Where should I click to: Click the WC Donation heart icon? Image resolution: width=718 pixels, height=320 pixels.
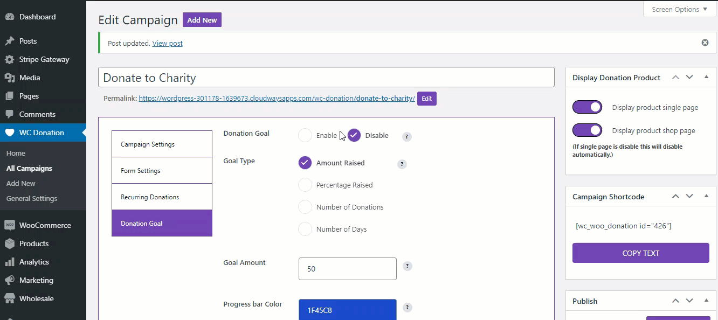tap(10, 133)
